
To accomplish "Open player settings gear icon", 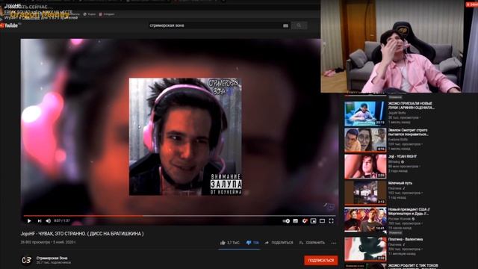I will tap(304, 221).
